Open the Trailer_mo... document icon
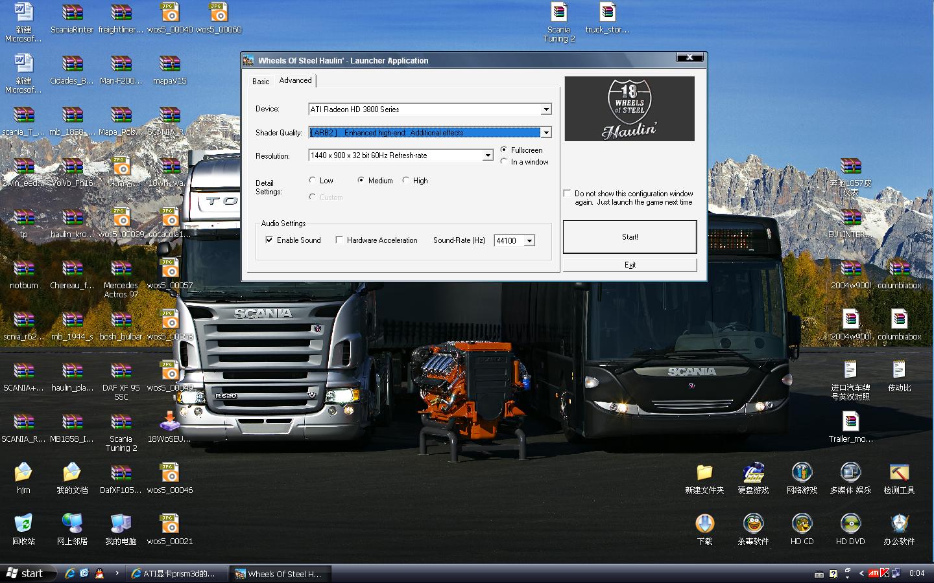Screen dimensions: 934x583 click(x=850, y=422)
